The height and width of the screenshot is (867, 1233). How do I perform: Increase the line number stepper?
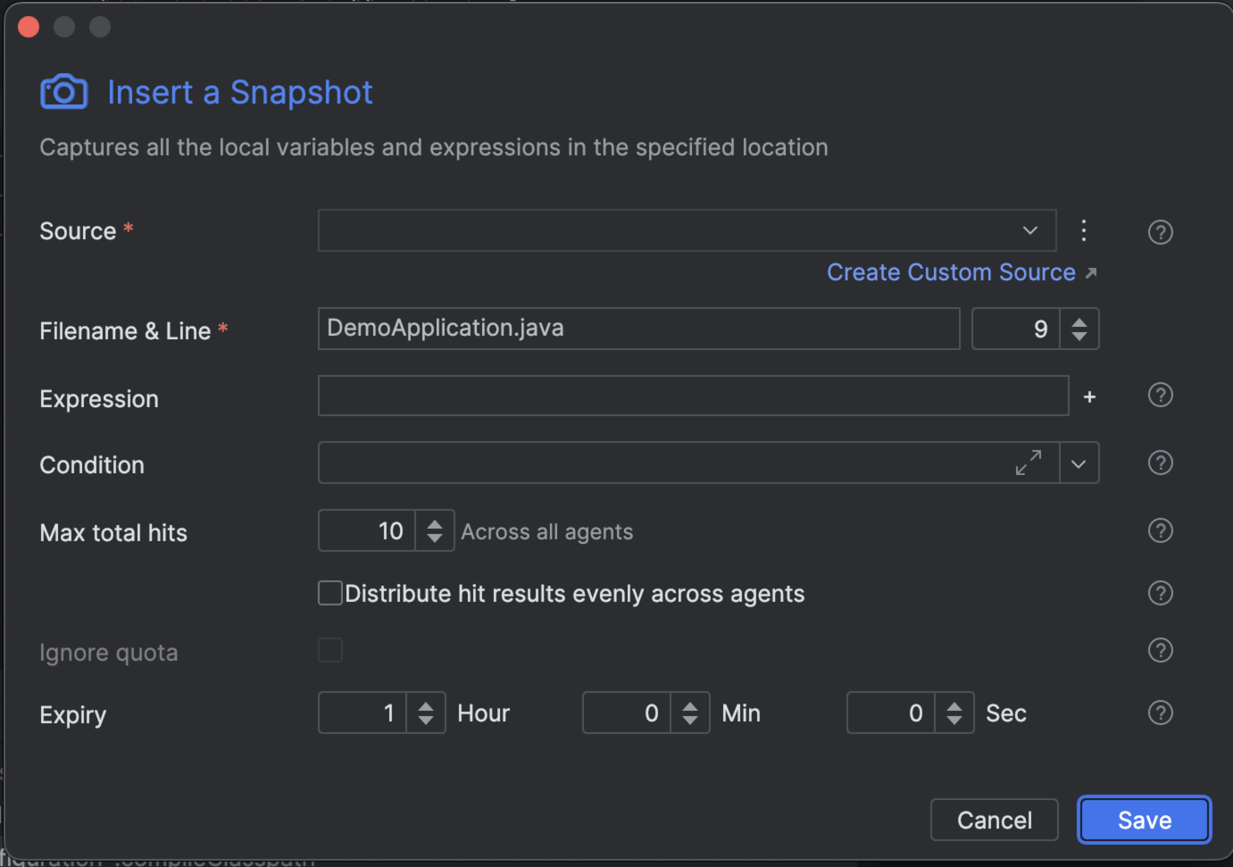pos(1079,323)
